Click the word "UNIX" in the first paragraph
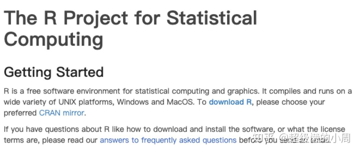 (x=66, y=102)
